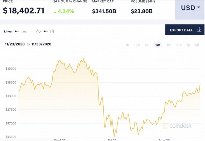205x141 pixels.
Task: Select the 1y time range
Action: 188,45
